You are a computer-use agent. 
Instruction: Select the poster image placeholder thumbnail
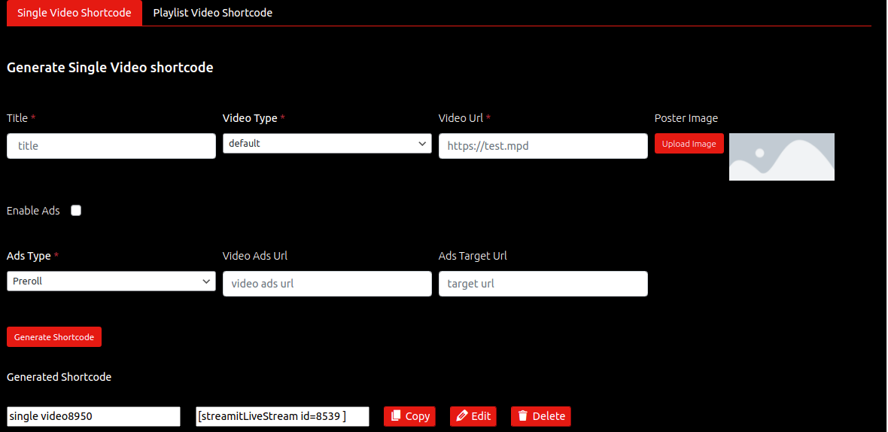(782, 157)
